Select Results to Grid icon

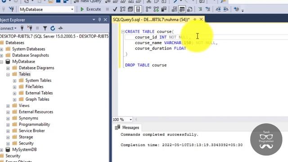tap(182, 9)
